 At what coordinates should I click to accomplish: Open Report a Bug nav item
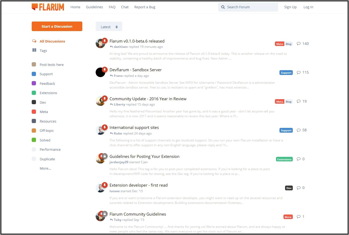point(145,7)
